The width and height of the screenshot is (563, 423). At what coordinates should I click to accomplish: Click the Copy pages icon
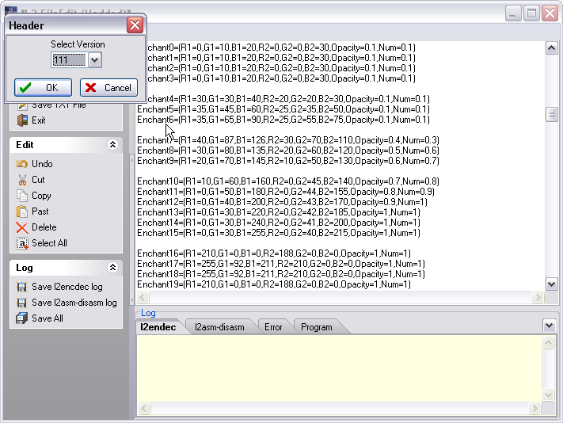pos(22,196)
